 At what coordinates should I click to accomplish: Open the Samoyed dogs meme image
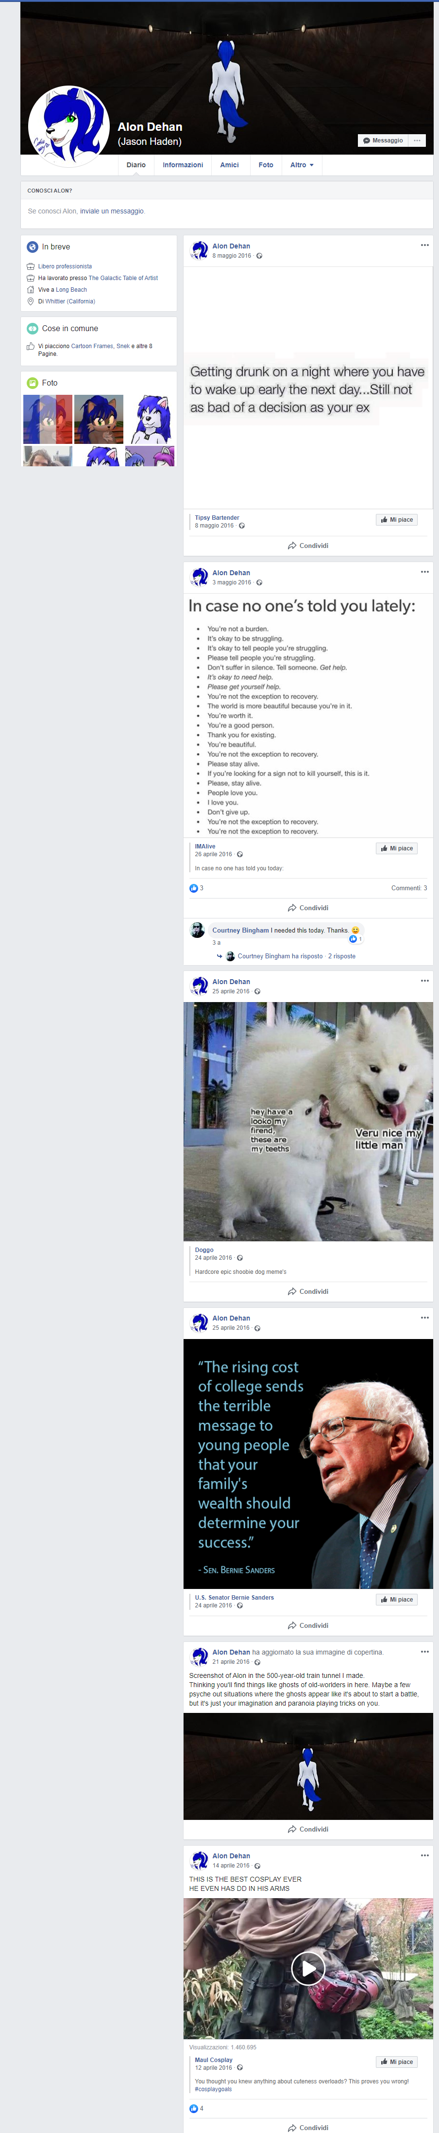tap(308, 1122)
